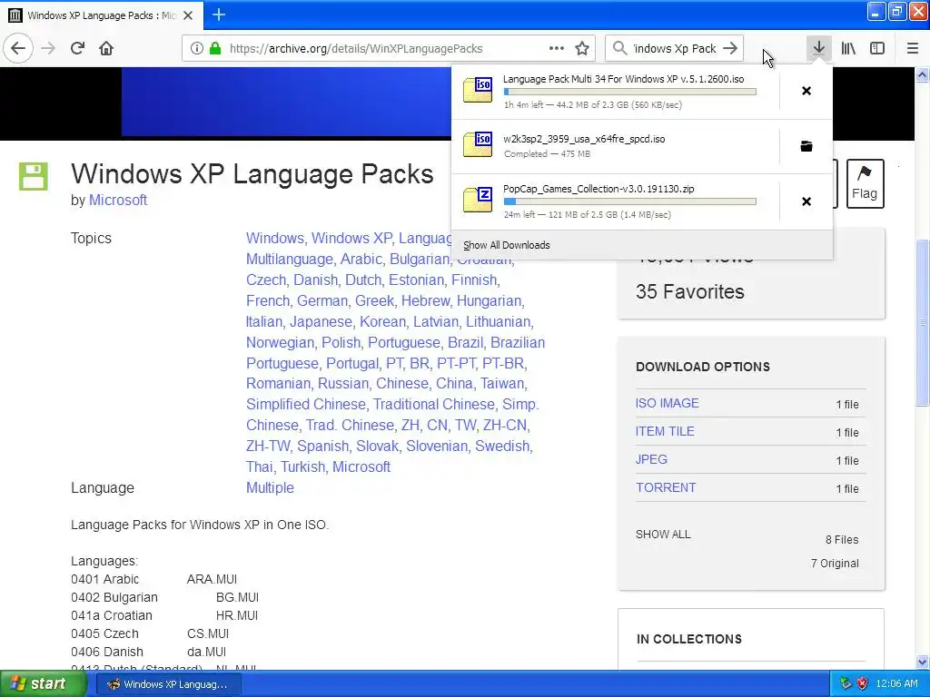Click the scrollbar down arrow
Viewport: 930px width, 697px height.
click(x=922, y=662)
